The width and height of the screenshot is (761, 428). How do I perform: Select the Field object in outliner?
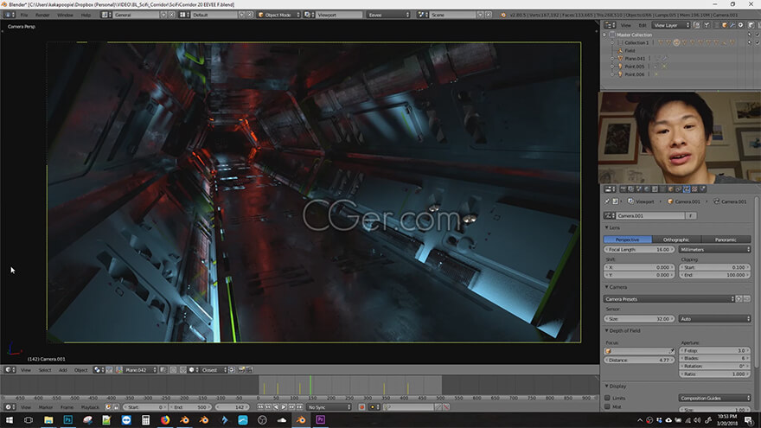pyautogui.click(x=630, y=50)
